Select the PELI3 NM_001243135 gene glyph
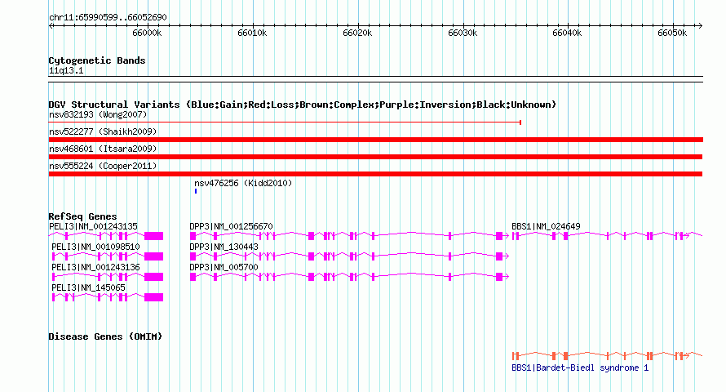Image resolution: width=726 pixels, height=392 pixels. click(x=106, y=236)
